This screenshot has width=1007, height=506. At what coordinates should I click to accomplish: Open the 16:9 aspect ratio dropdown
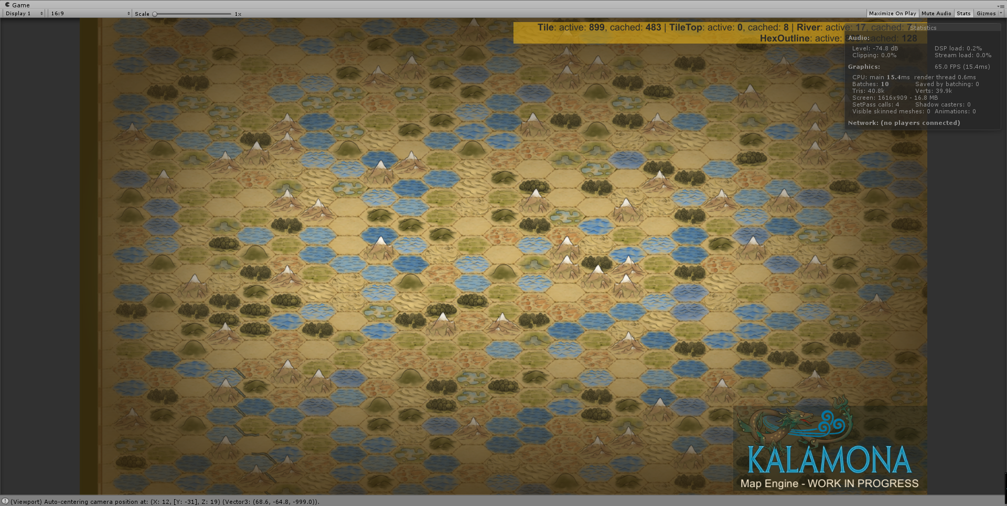coord(90,14)
